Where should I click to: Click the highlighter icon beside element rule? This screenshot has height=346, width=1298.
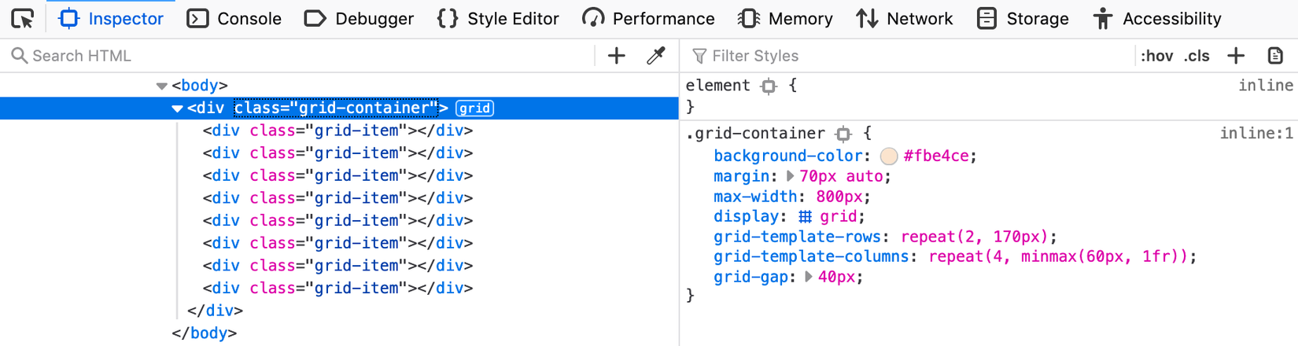769,86
